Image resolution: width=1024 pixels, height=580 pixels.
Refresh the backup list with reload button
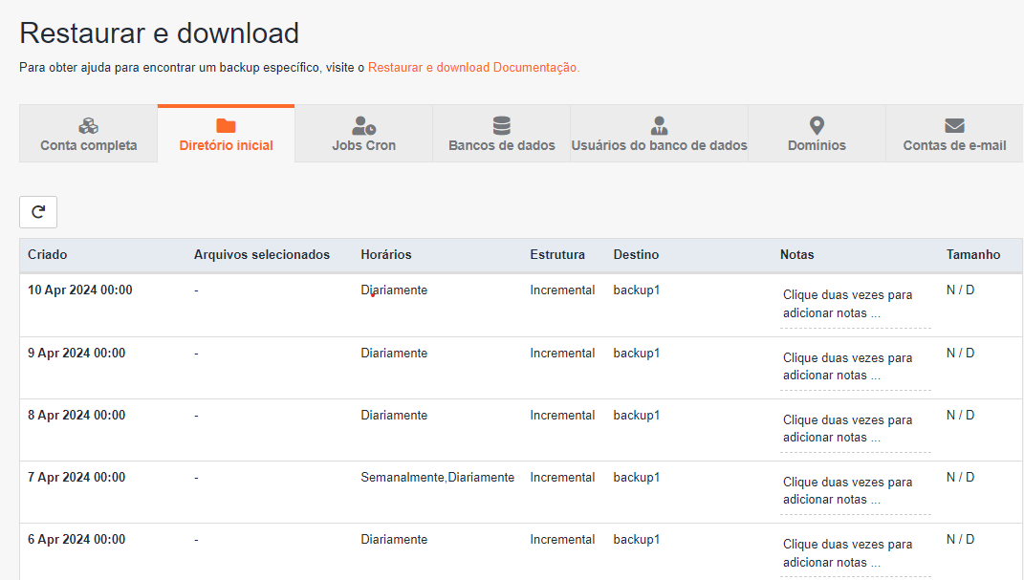[38, 212]
